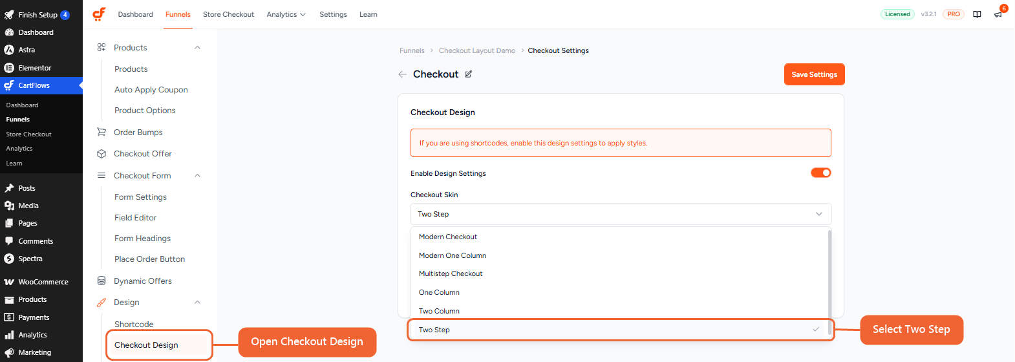Open Product Options settings

pos(145,111)
